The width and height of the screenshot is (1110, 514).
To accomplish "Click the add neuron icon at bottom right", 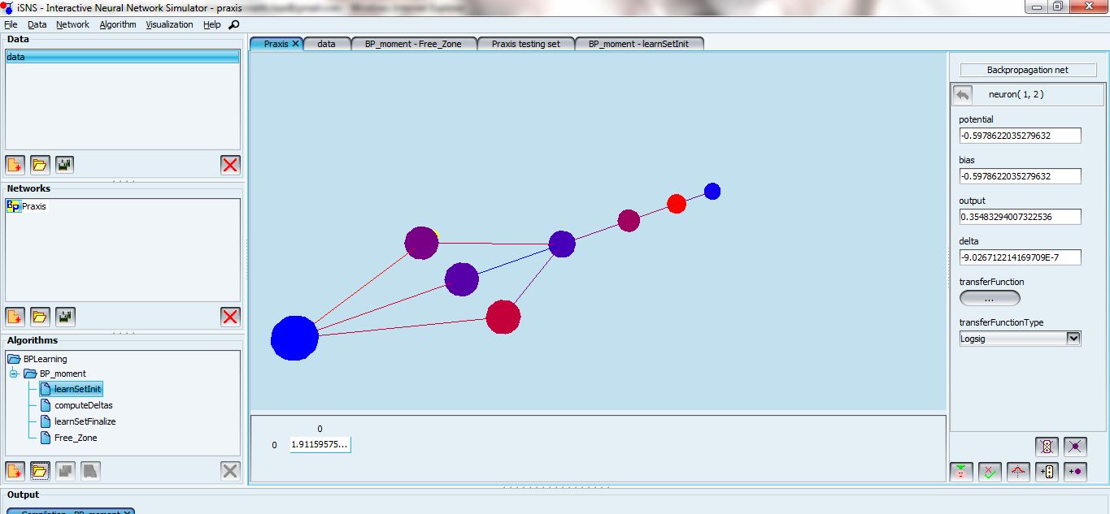I will 1075,472.
